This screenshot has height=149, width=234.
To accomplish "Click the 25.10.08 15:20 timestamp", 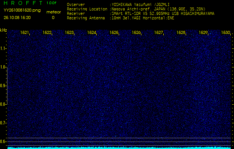I will pos(17,18).
